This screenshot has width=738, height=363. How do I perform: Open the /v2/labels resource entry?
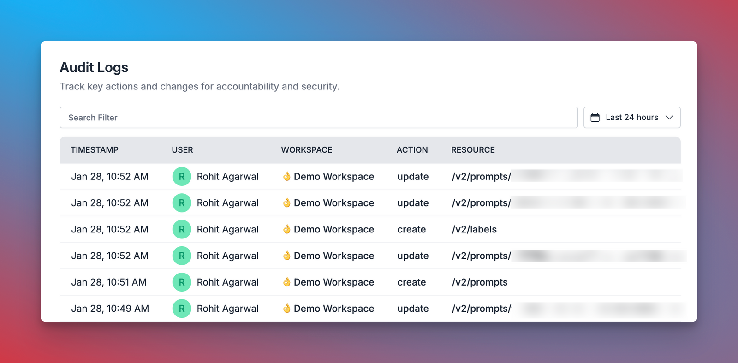(x=474, y=229)
